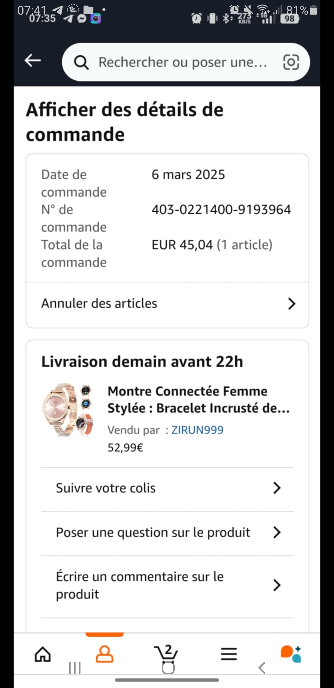
Task: Tap the smartwatch product thumbnail
Action: (68, 410)
